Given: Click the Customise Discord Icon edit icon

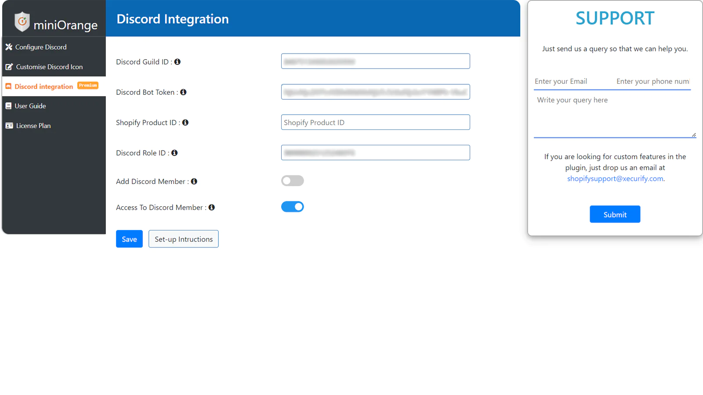Looking at the screenshot, I should [9, 67].
